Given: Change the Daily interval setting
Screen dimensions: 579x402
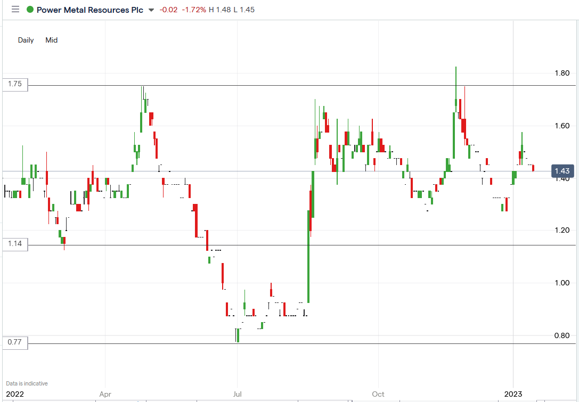Looking at the screenshot, I should [26, 40].
